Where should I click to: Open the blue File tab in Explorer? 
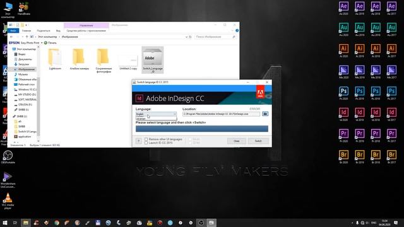coord(13,31)
